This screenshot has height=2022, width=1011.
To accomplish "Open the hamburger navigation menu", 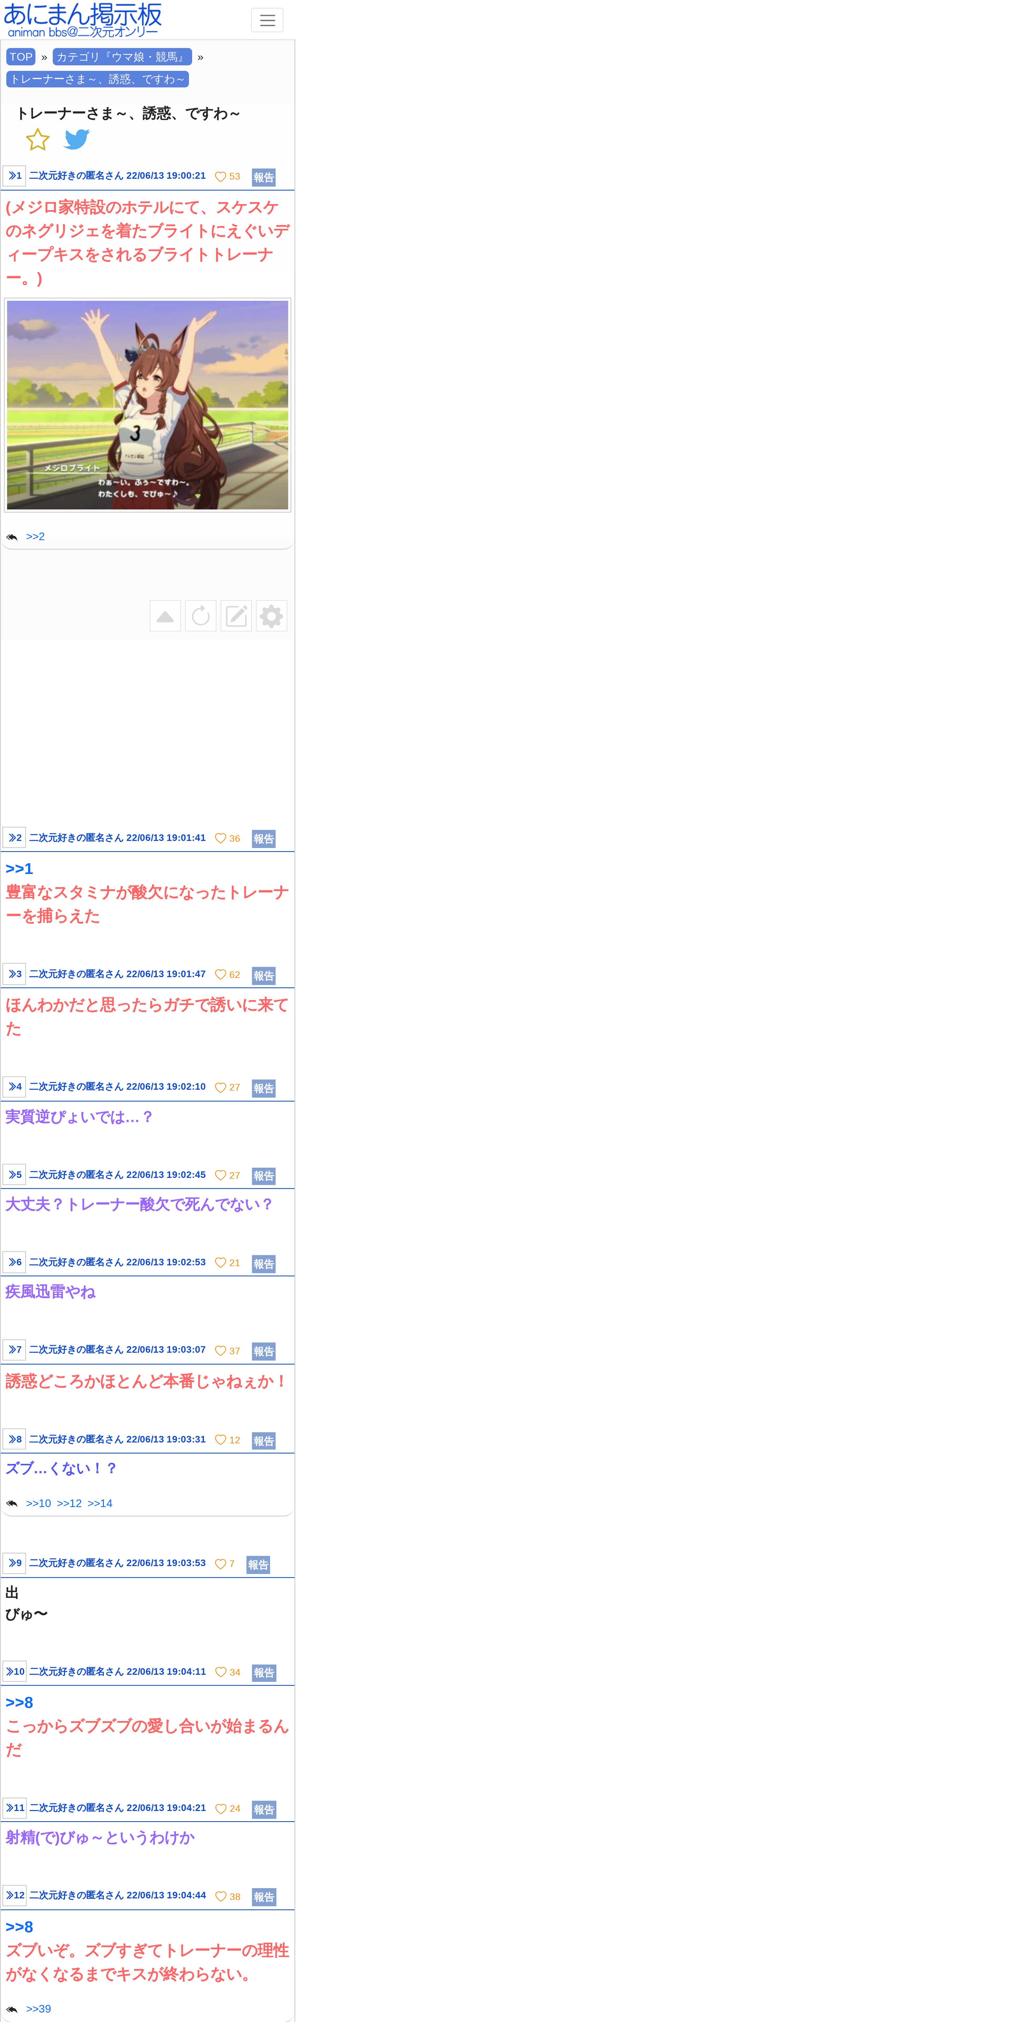I will pyautogui.click(x=267, y=20).
